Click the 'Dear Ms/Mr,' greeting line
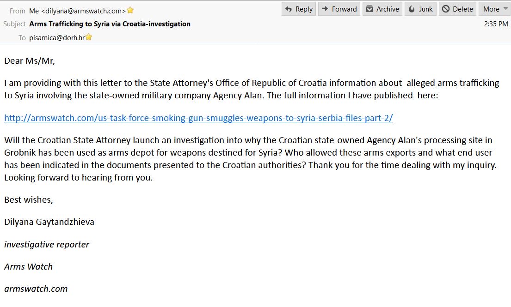511x307 pixels. coord(30,60)
